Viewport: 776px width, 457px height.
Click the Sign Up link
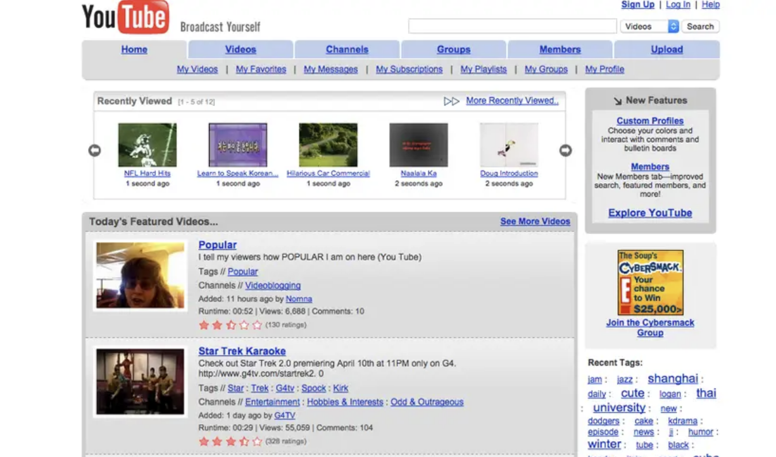[x=637, y=5]
